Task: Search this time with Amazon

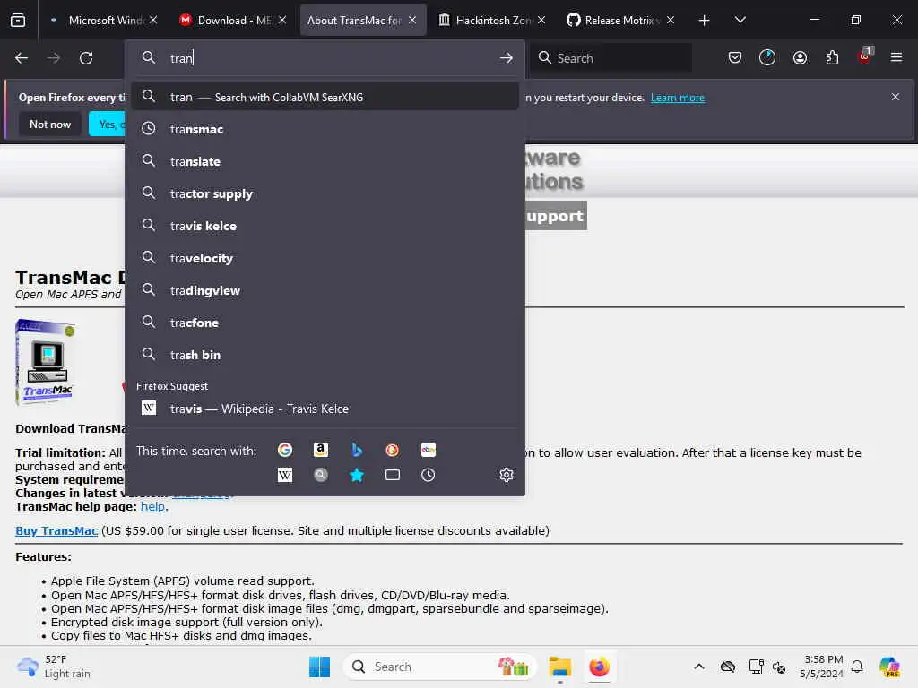Action: (320, 450)
